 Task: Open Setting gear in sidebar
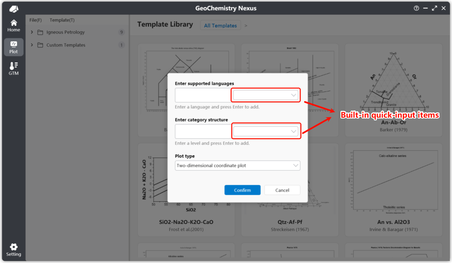(13, 250)
